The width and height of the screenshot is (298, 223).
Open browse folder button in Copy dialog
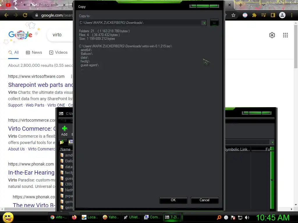(x=214, y=23)
